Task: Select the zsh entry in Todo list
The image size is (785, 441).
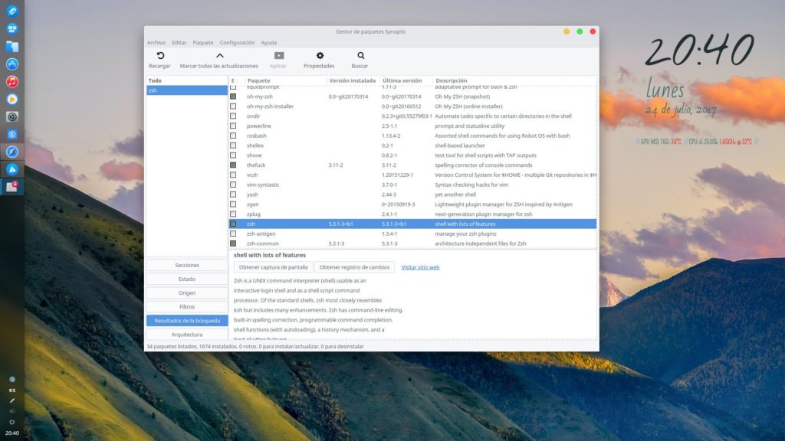Action: tap(187, 90)
